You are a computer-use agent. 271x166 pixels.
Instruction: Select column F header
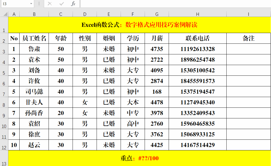(x=133, y=14)
